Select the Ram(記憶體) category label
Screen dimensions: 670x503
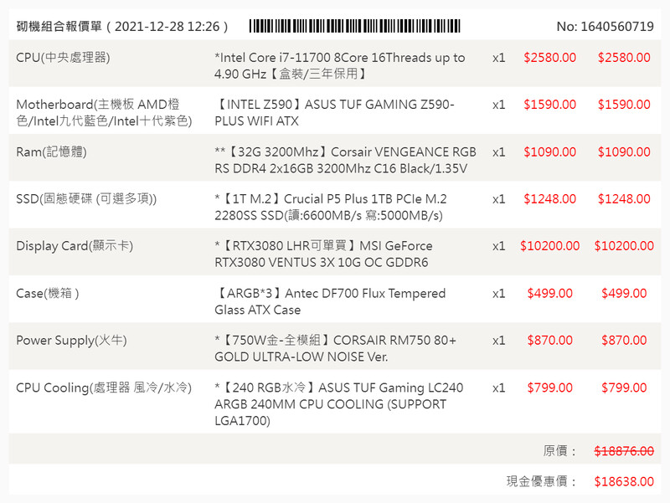click(x=51, y=151)
